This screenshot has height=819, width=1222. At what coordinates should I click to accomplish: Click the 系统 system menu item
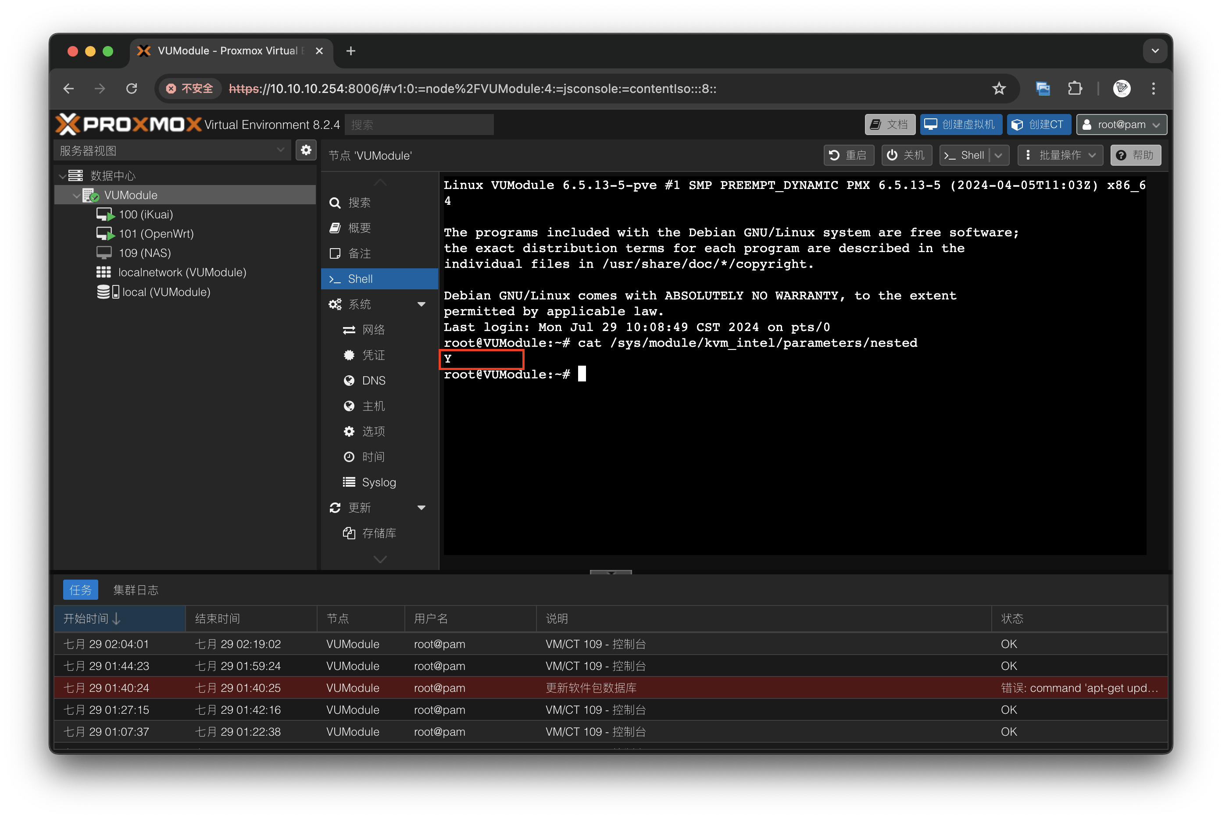coord(359,305)
